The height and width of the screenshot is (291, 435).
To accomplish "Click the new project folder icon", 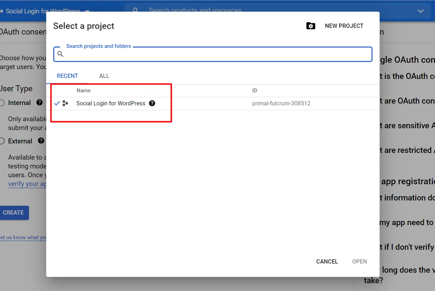I will click(310, 26).
